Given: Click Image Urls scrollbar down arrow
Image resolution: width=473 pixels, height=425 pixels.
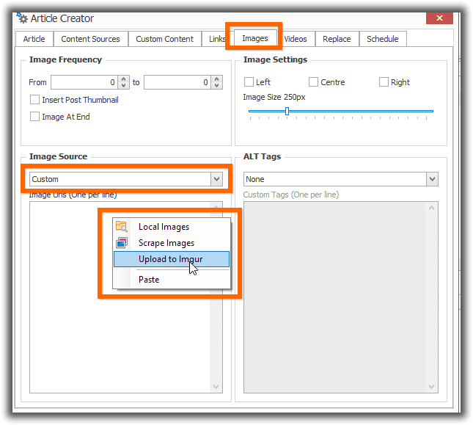Looking at the screenshot, I should pos(216,386).
